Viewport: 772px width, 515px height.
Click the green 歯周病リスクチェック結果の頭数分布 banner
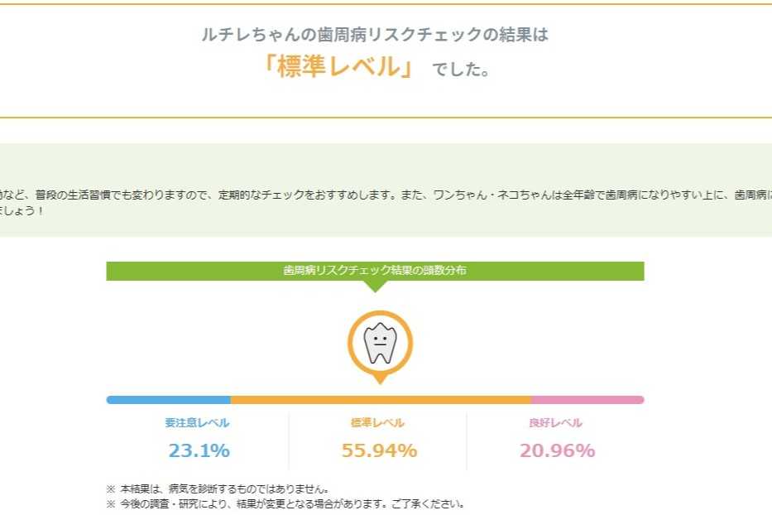click(x=375, y=271)
